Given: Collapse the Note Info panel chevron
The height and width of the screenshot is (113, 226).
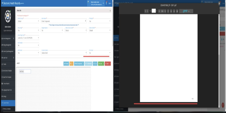Looking at the screenshot, I should coord(110,11).
